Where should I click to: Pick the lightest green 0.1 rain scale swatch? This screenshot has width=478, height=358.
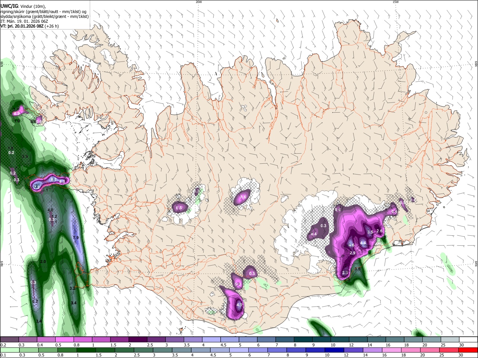(10, 350)
